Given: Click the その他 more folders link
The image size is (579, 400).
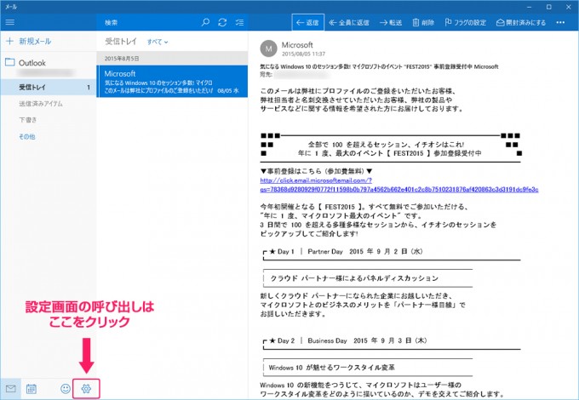Looking at the screenshot, I should (x=27, y=136).
